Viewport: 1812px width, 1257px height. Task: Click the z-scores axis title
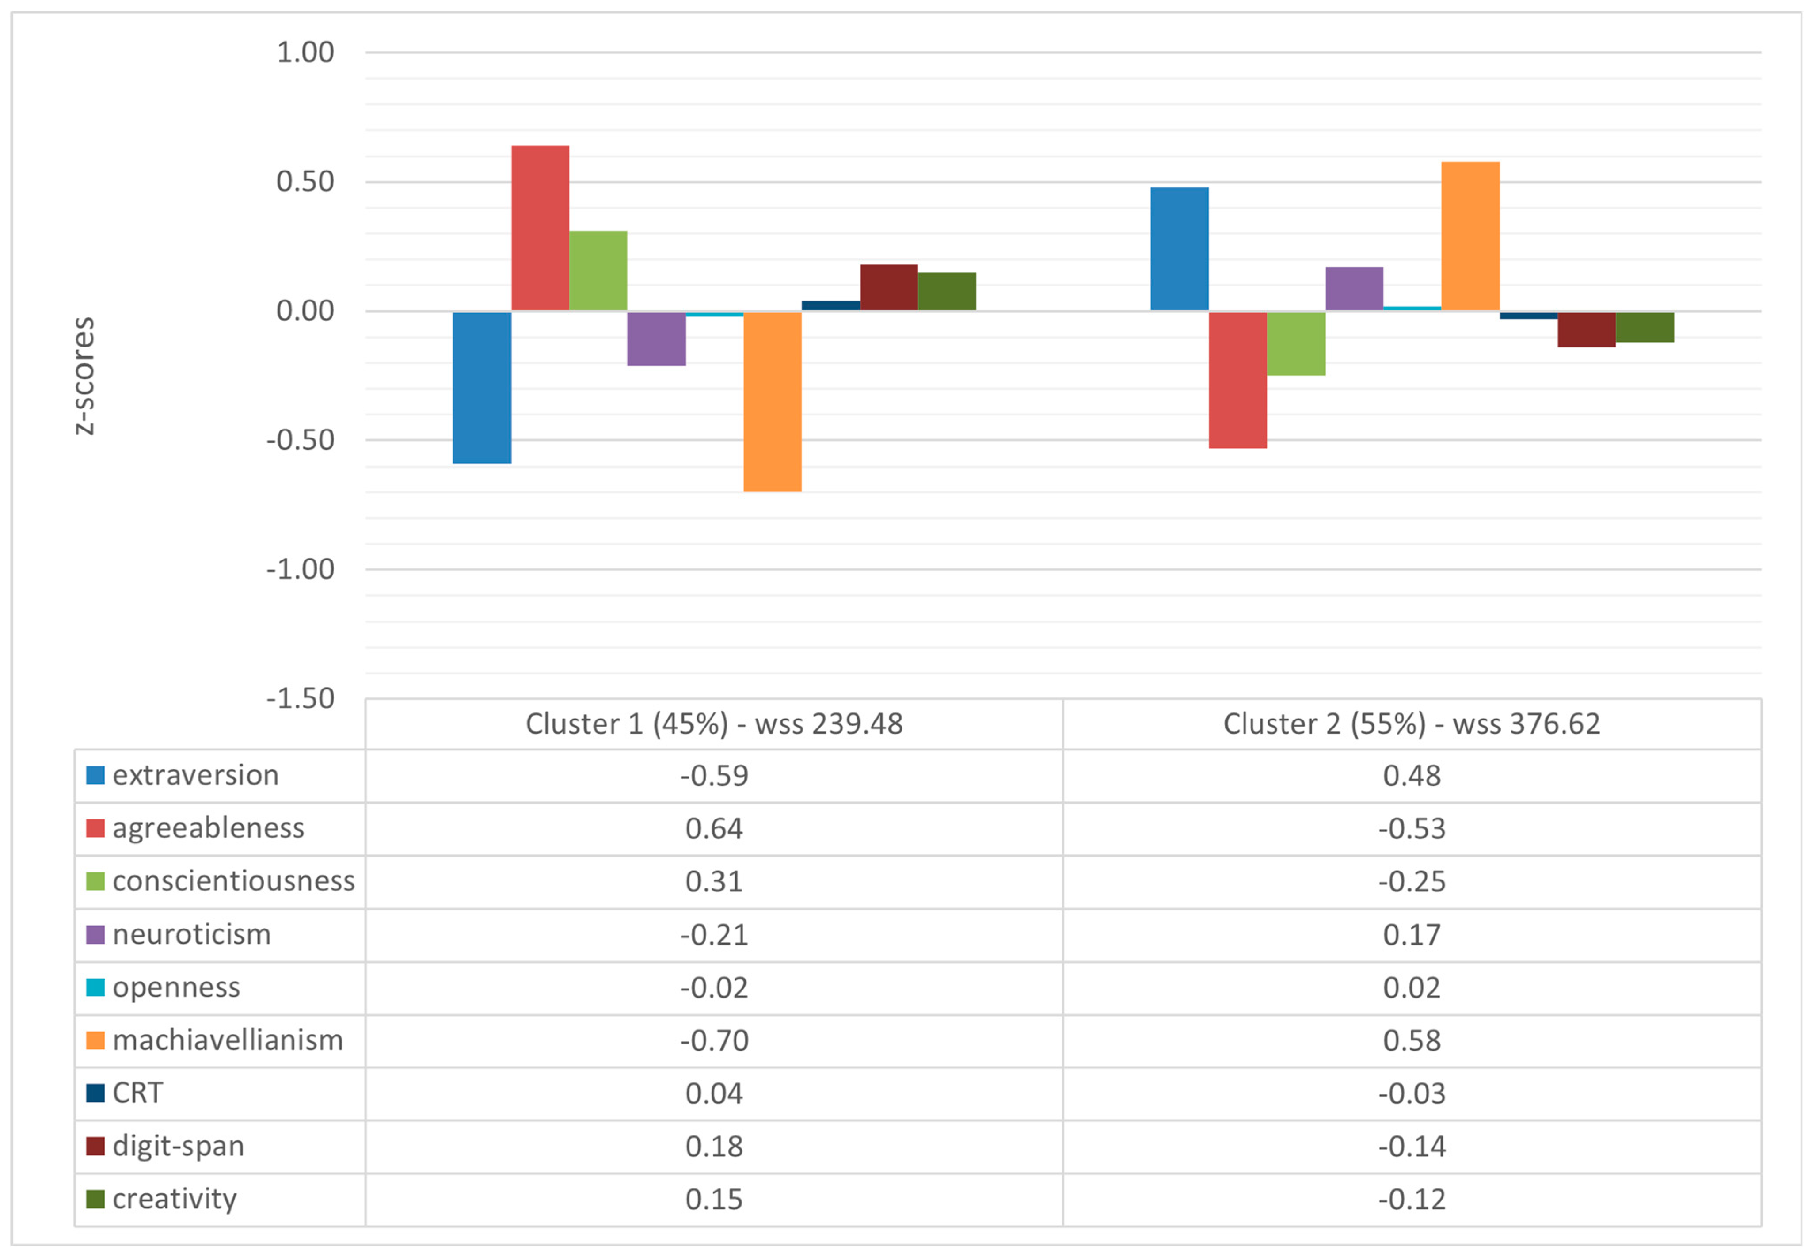(x=84, y=376)
